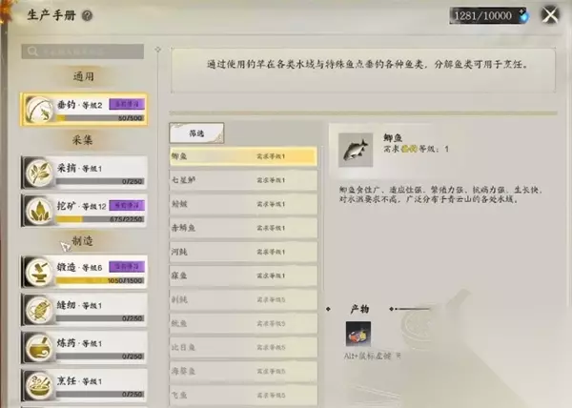Close the 生产手册 panel with X
Screen dimensions: 572x408
(x=550, y=15)
